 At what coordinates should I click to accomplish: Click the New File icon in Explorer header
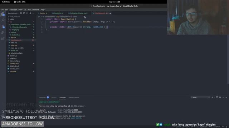(x=21, y=13)
